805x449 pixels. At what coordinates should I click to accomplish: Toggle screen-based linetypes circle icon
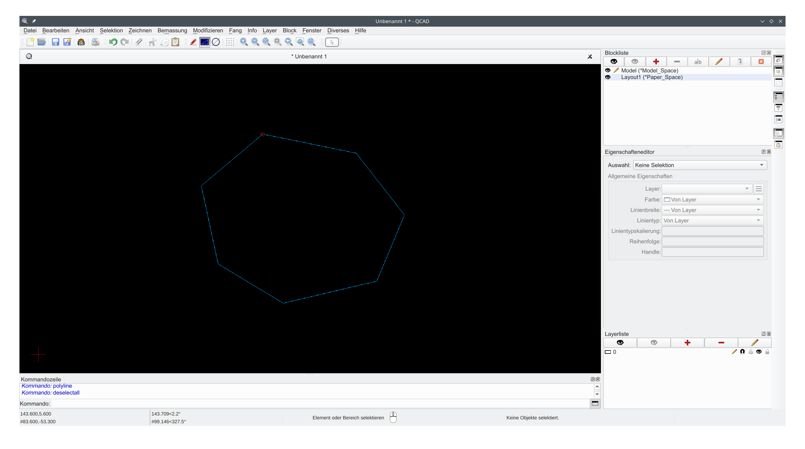[216, 42]
